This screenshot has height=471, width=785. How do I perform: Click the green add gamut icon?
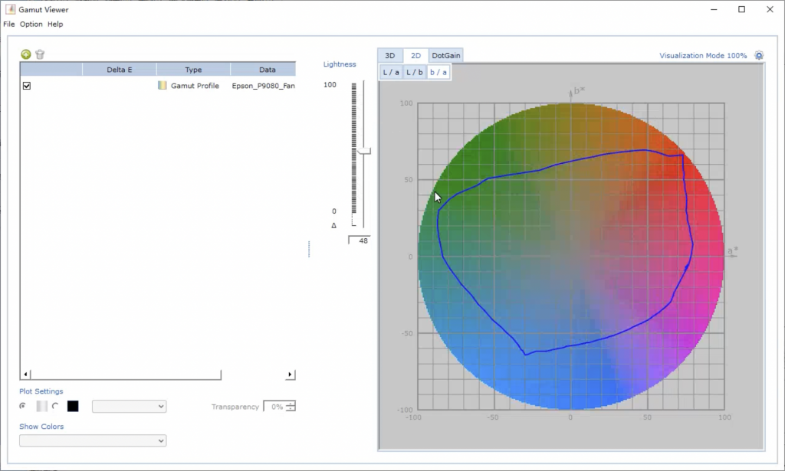click(x=25, y=54)
